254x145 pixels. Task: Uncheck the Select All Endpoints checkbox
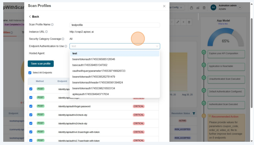coord(30,73)
